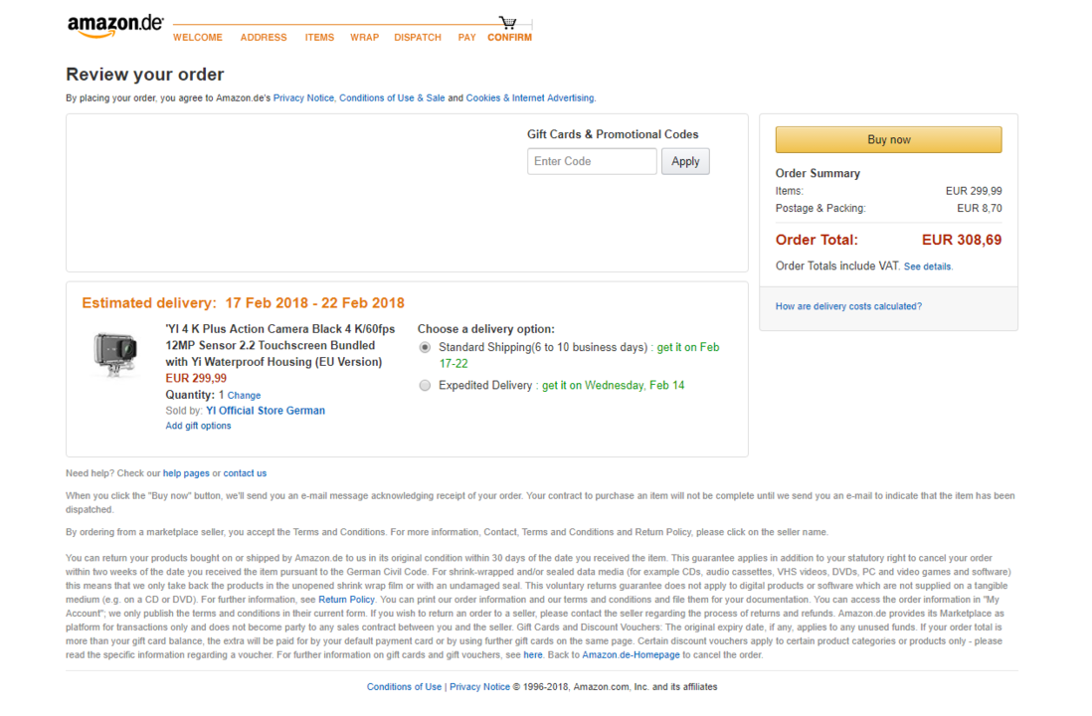The image size is (1092, 716).
Task: Change the item quantity
Action: coord(244,396)
